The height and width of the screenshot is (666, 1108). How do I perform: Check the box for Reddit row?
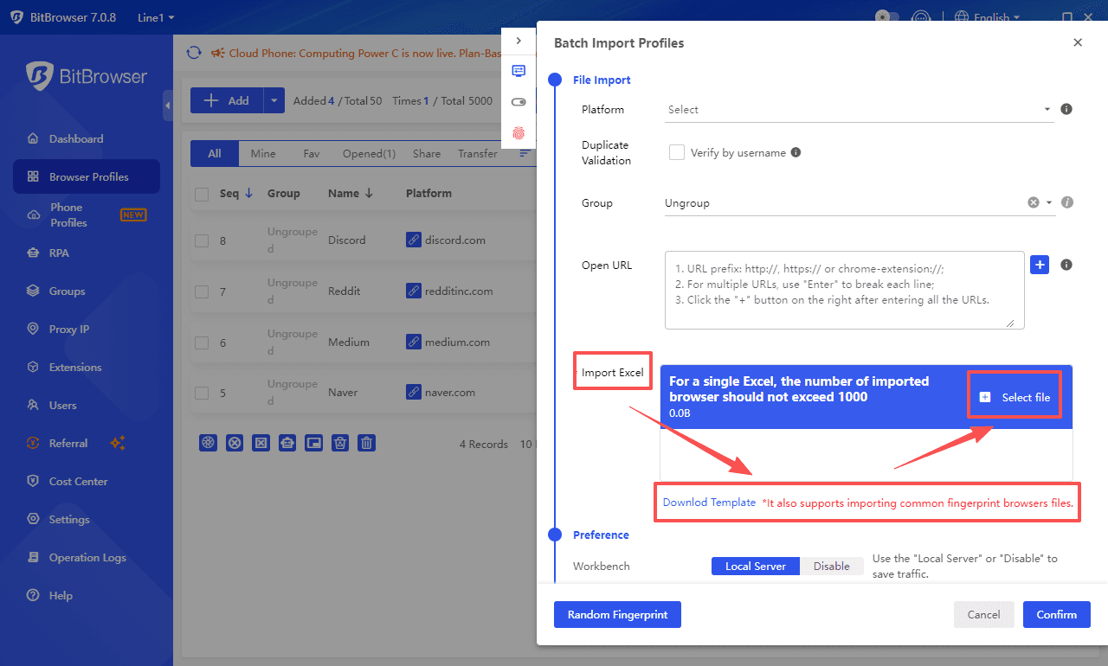click(202, 291)
